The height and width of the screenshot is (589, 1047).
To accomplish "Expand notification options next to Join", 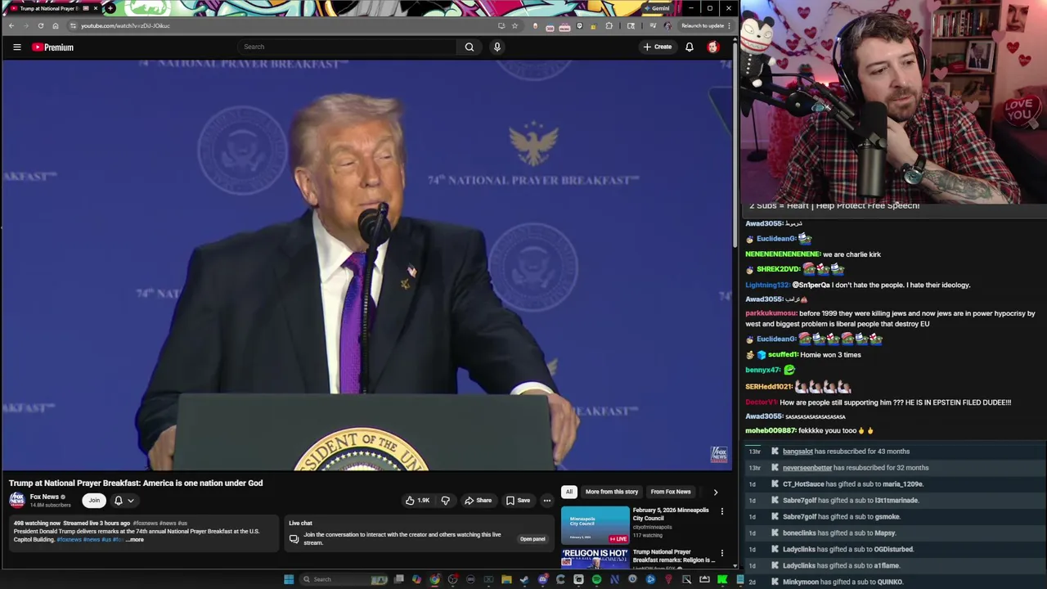I will click(x=130, y=500).
